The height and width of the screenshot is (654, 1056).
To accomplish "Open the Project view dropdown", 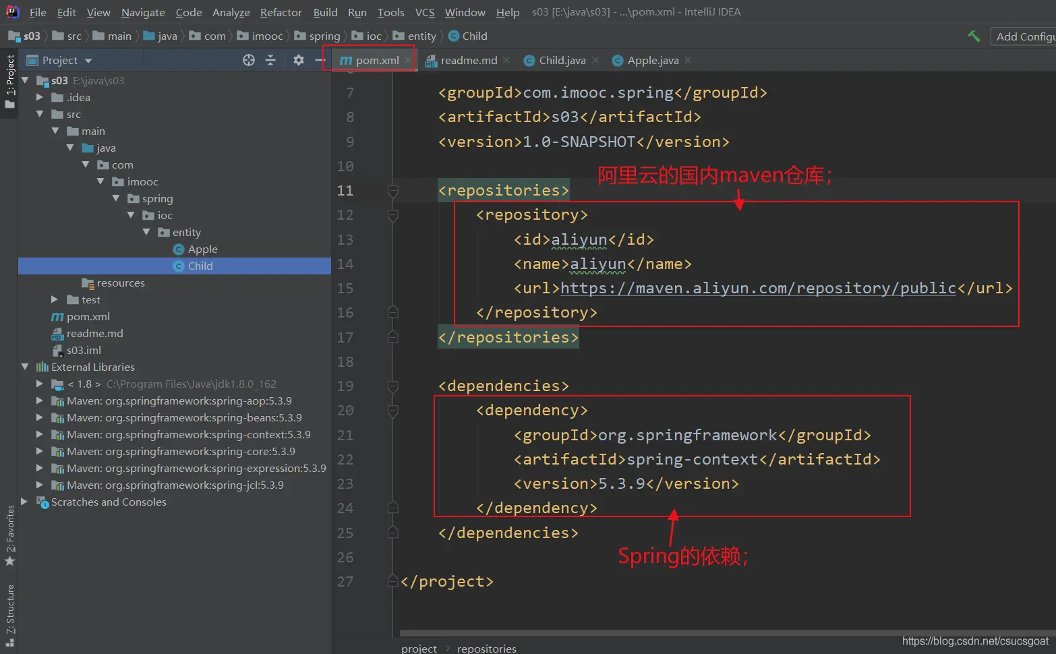I will (x=88, y=61).
